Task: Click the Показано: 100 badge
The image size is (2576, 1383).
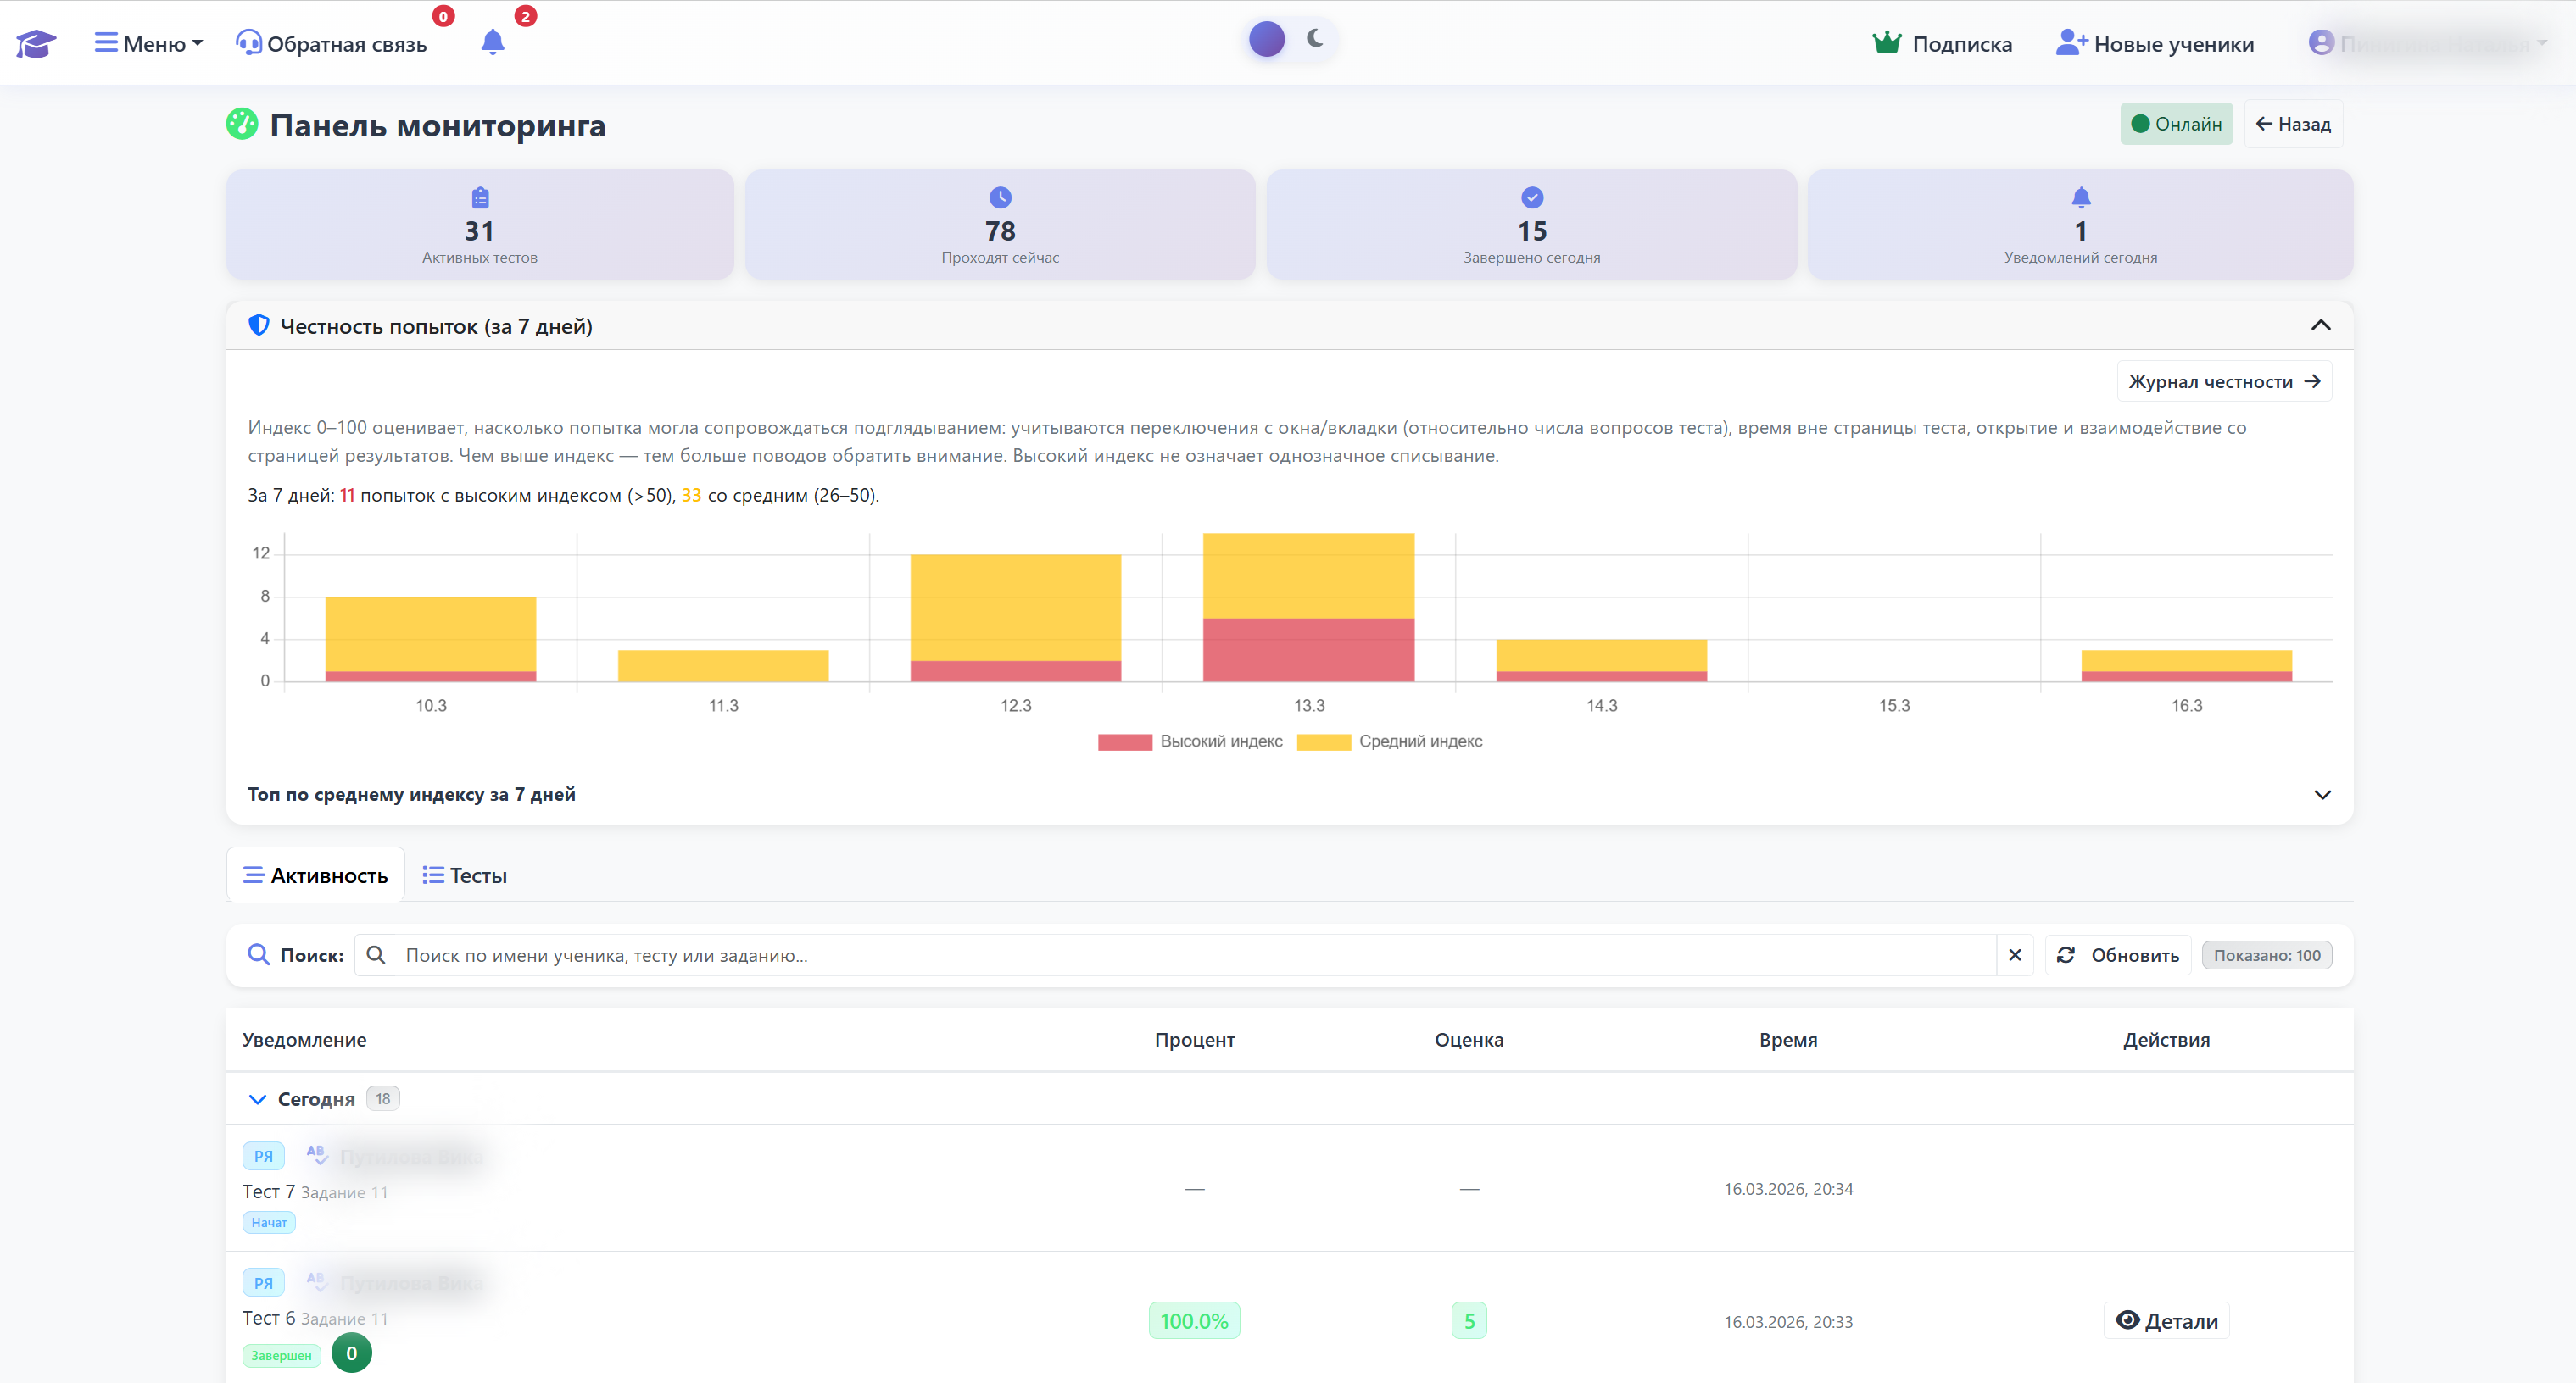Action: tap(2266, 955)
